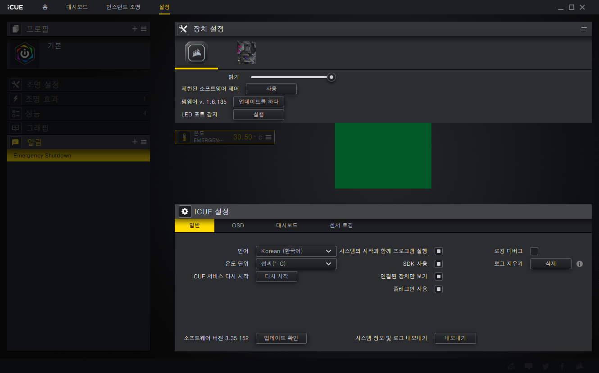Click the 알림 message icon
The image size is (599, 373).
coord(15,142)
